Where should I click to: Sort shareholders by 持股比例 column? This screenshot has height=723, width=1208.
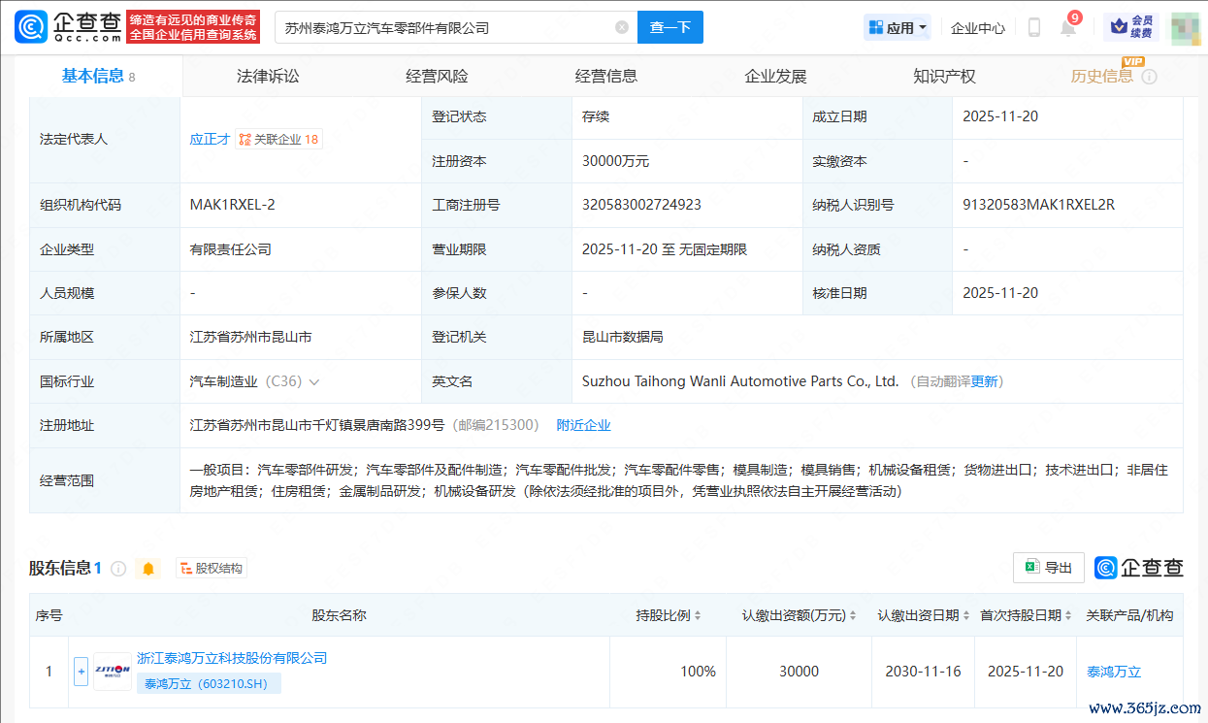(669, 615)
